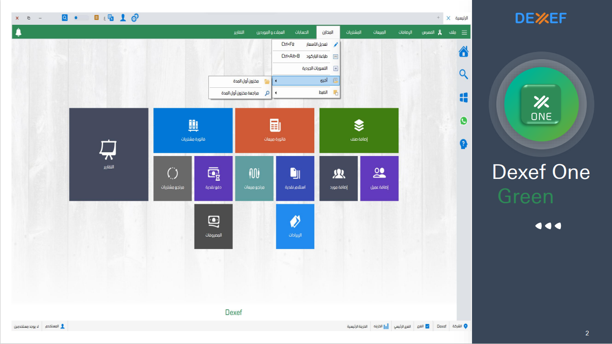The width and height of the screenshot is (612, 344).
Task: Go to the Home sidebar icon
Action: point(463,52)
